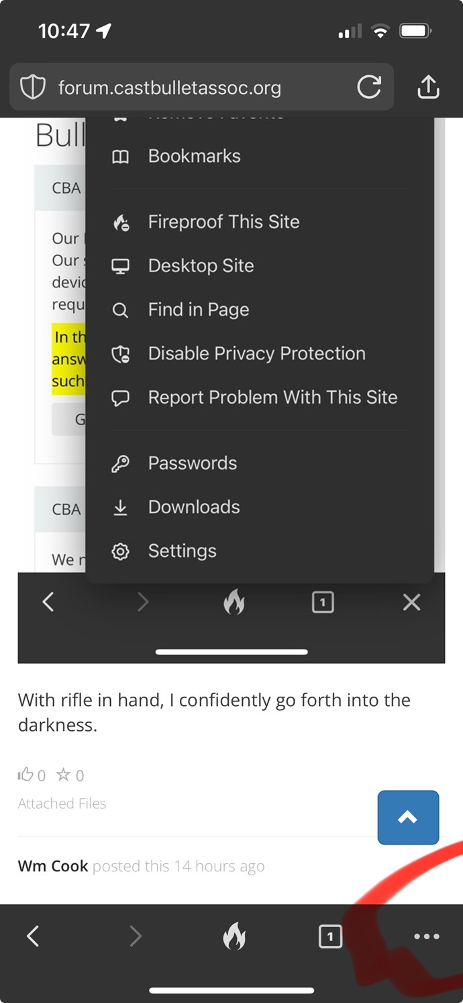Go back with the bottom toolbar arrow

click(x=33, y=936)
